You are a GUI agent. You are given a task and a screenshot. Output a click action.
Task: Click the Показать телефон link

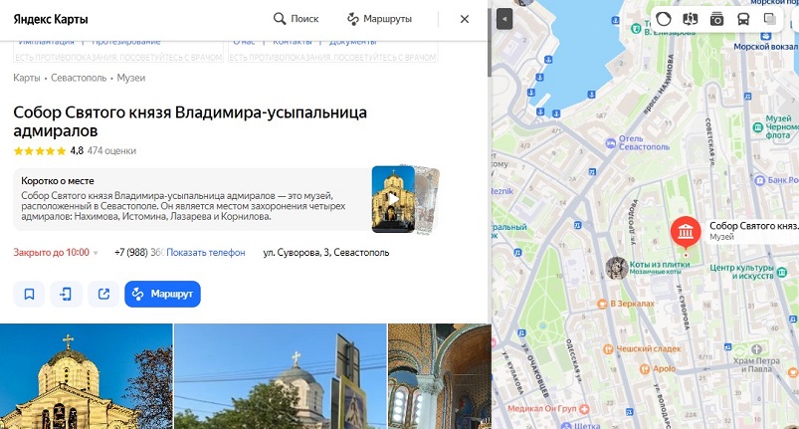coord(205,252)
